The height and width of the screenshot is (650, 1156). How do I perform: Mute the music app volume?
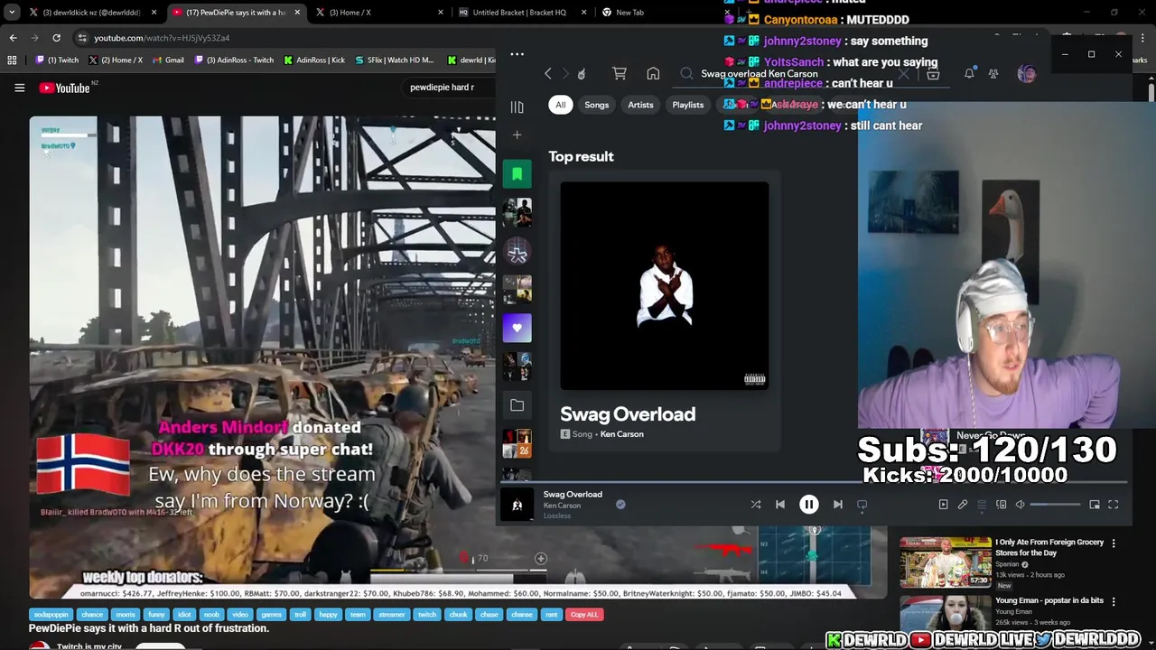(x=1020, y=505)
